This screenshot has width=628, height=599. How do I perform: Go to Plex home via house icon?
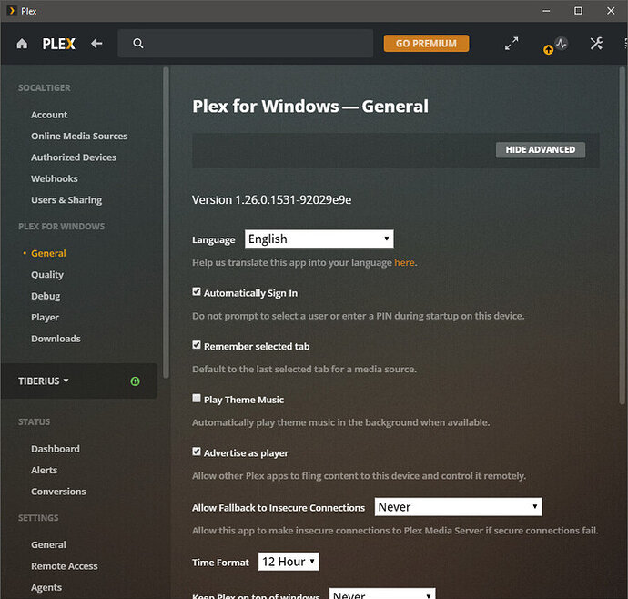pyautogui.click(x=22, y=44)
